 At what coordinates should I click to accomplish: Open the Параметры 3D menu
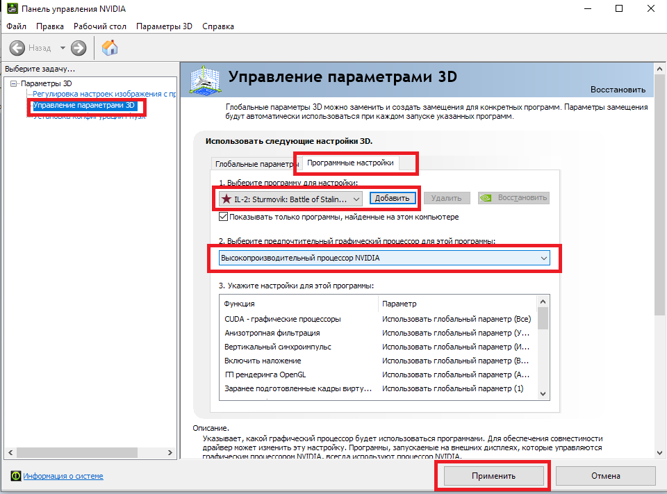click(x=164, y=26)
